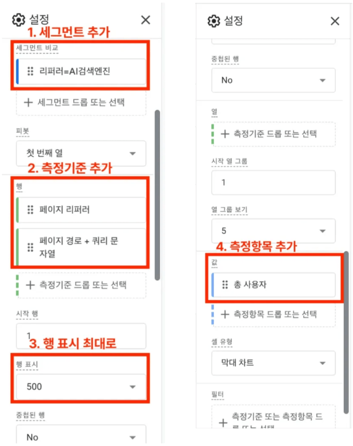This screenshot has height=446, width=353.
Task: Open the 열 그룹 보기 dropdown showing 5
Action: click(273, 231)
